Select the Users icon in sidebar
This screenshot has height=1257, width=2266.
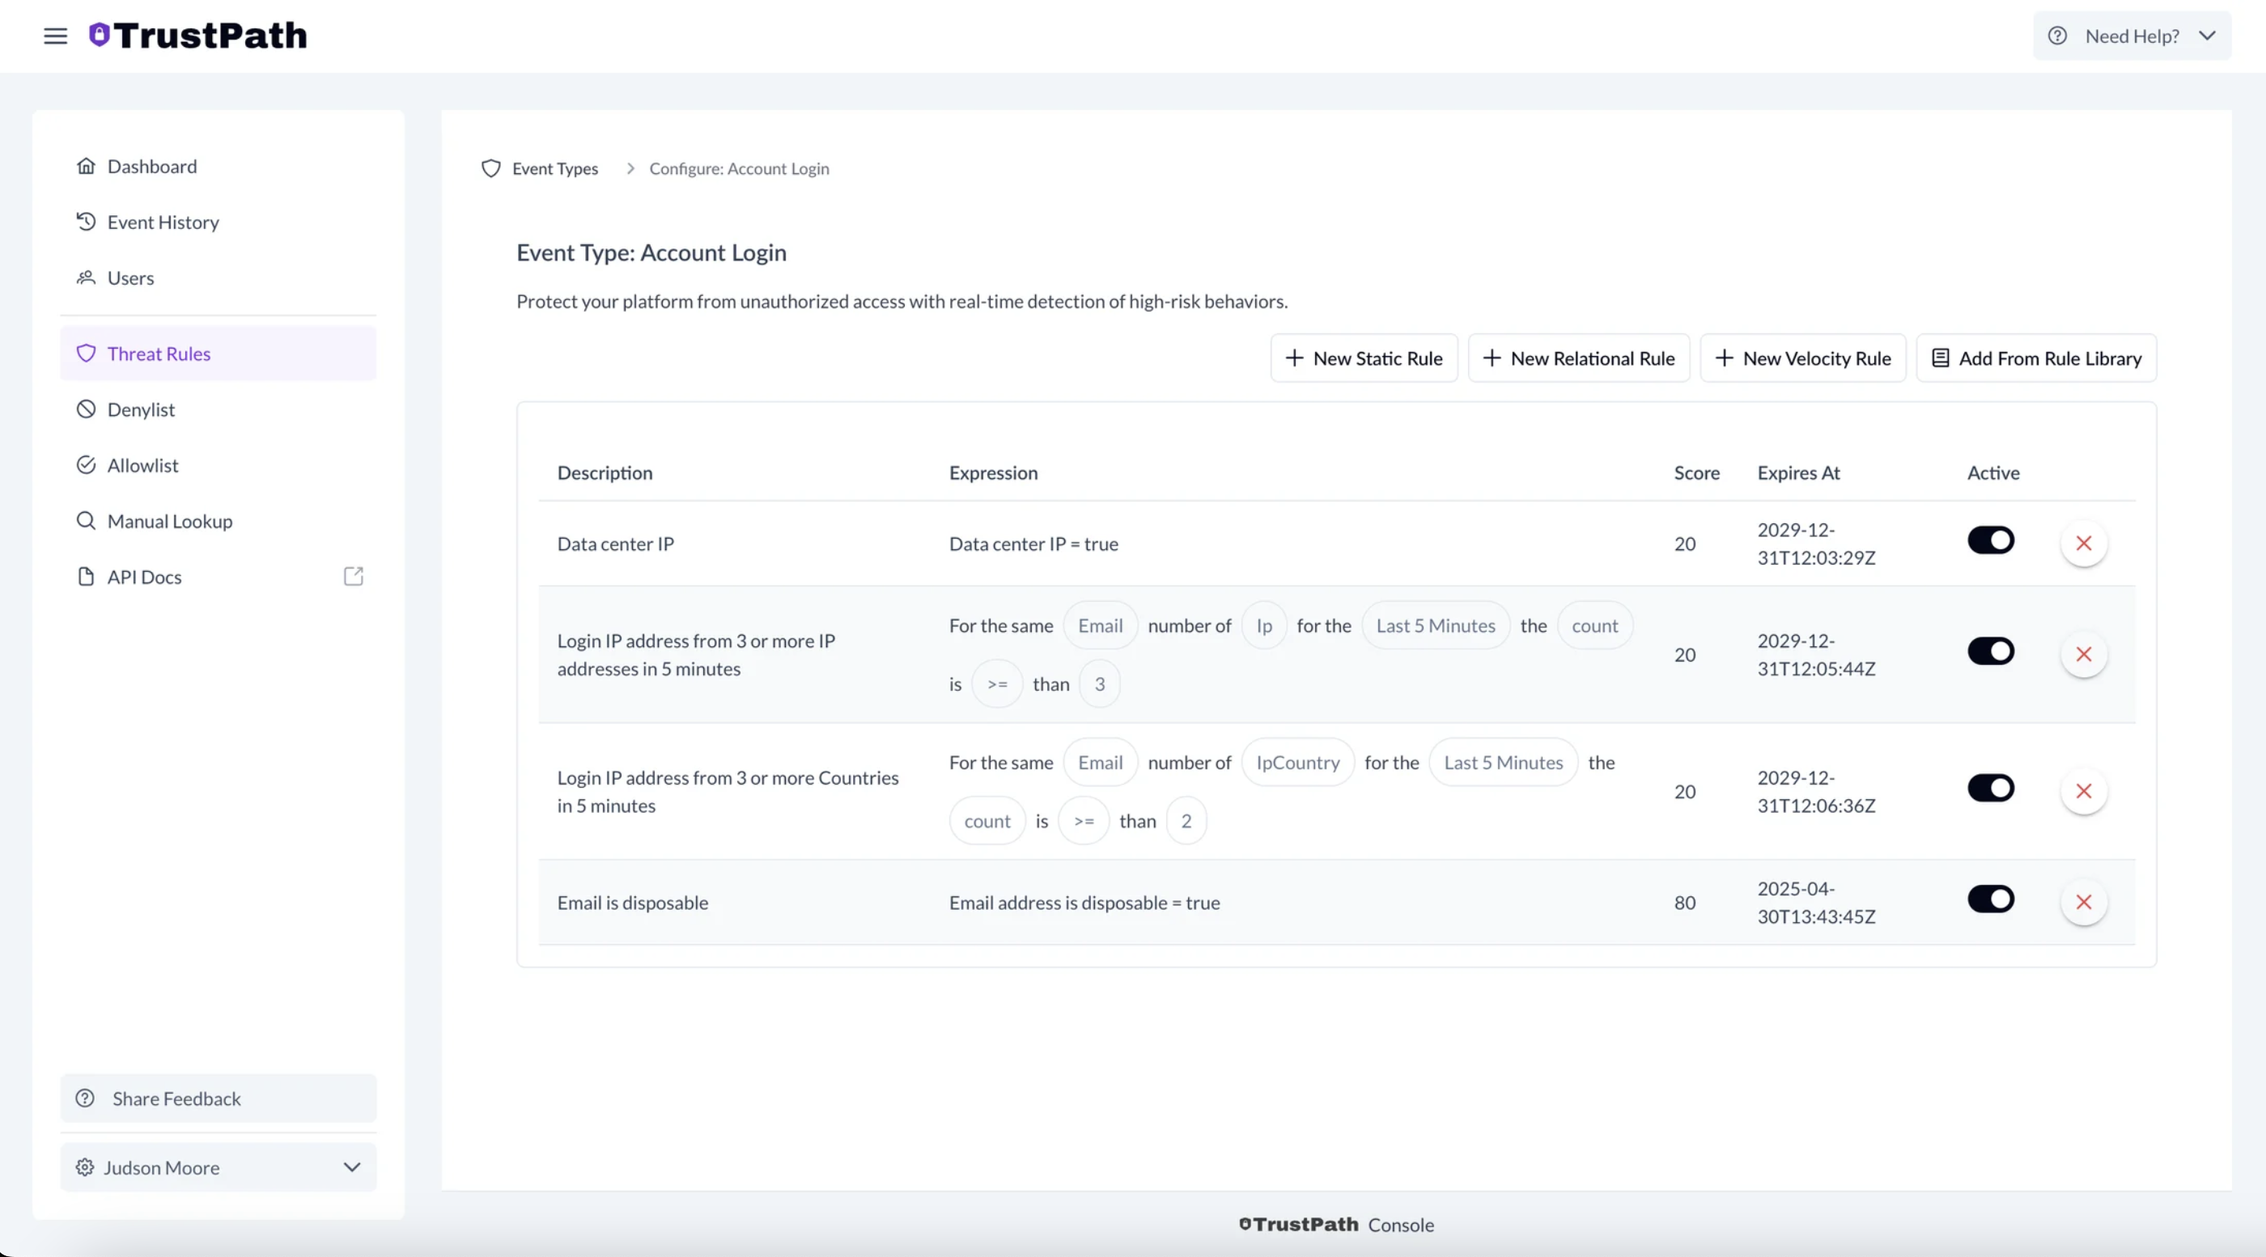click(x=87, y=277)
